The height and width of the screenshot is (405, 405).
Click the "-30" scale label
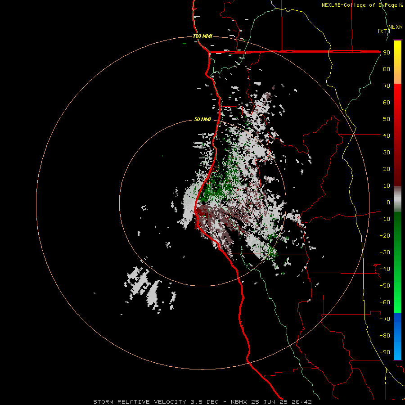385,252
